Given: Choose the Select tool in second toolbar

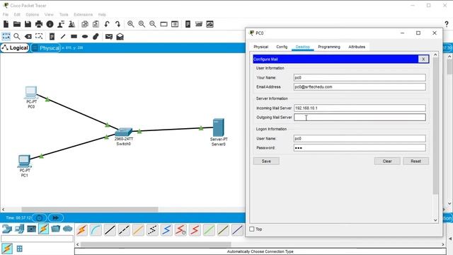Looking at the screenshot, I should 6,36.
